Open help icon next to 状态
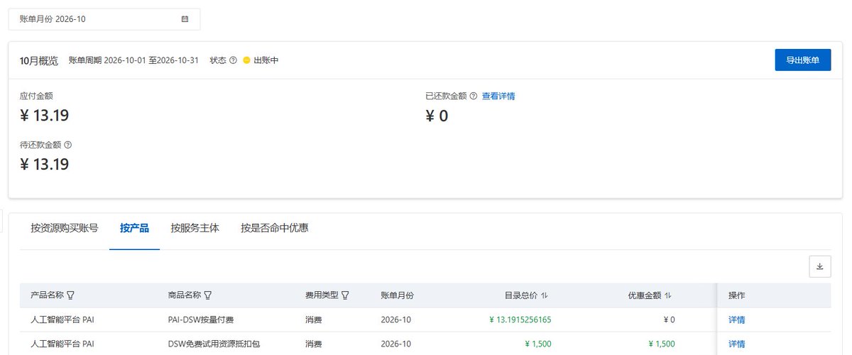This screenshot has width=852, height=355. pos(233,60)
